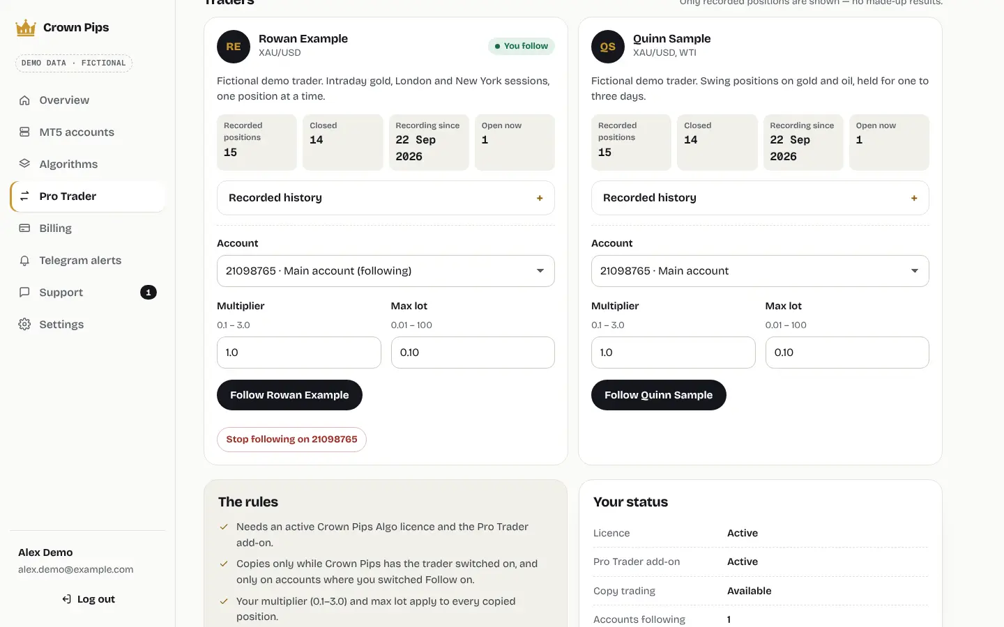Viewport: 1004px width, 627px height.
Task: Focus Quinn's Max lot input field
Action: pyautogui.click(x=847, y=353)
